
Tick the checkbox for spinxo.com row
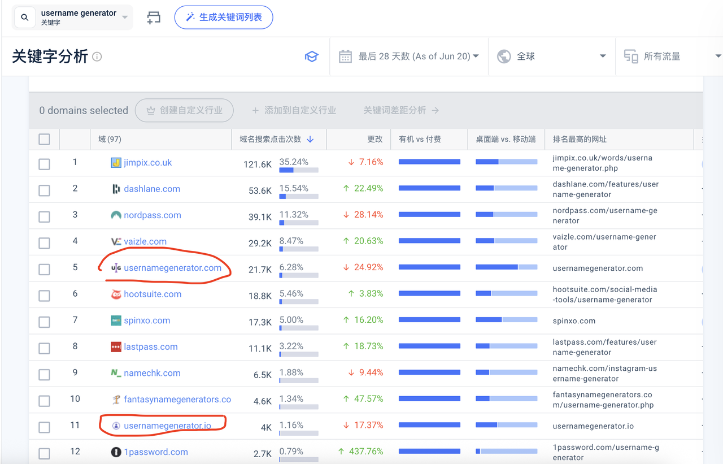click(x=44, y=322)
